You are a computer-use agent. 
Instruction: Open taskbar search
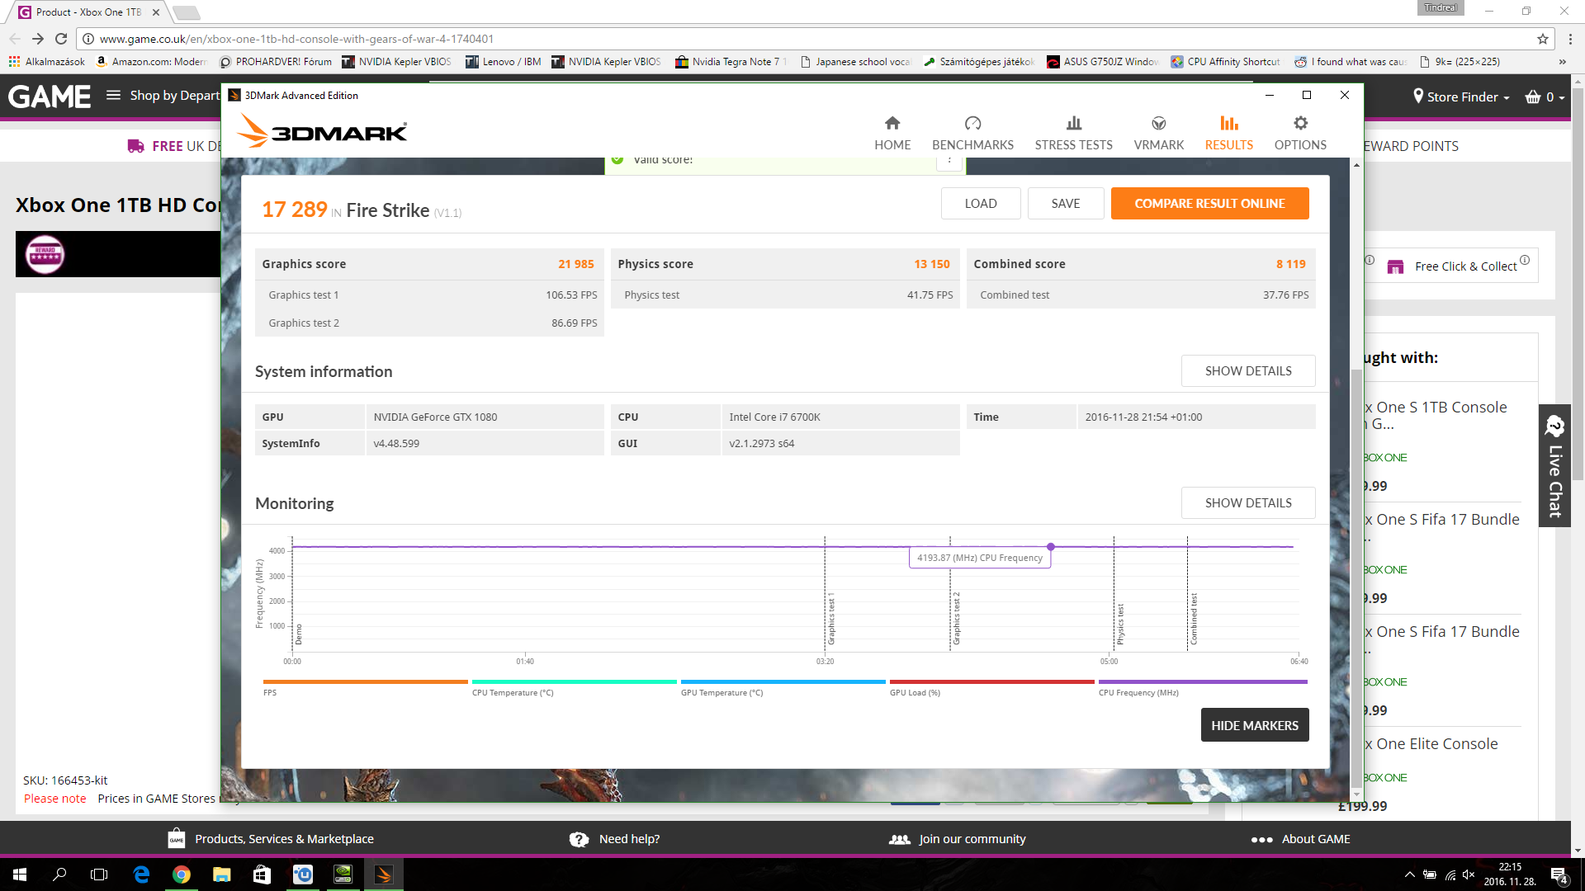point(59,874)
